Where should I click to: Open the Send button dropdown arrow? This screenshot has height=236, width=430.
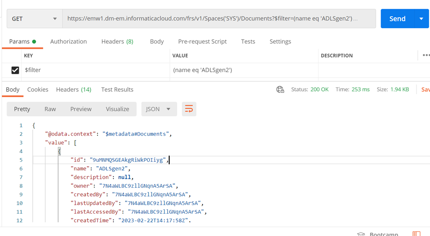point(422,18)
